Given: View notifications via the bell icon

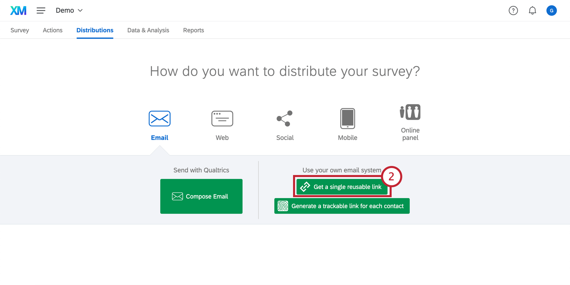Looking at the screenshot, I should (532, 11).
